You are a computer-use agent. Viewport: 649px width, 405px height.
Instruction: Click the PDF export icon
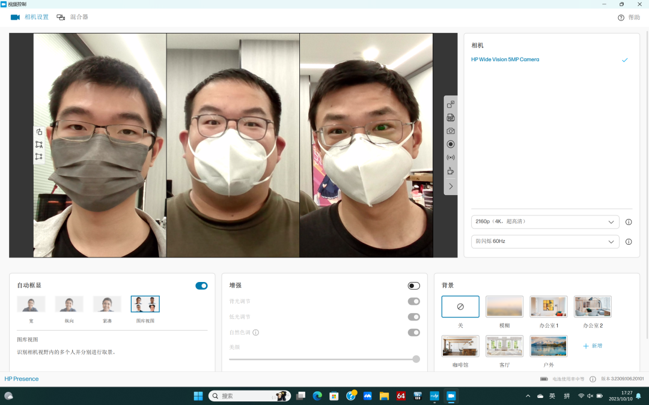tap(451, 118)
